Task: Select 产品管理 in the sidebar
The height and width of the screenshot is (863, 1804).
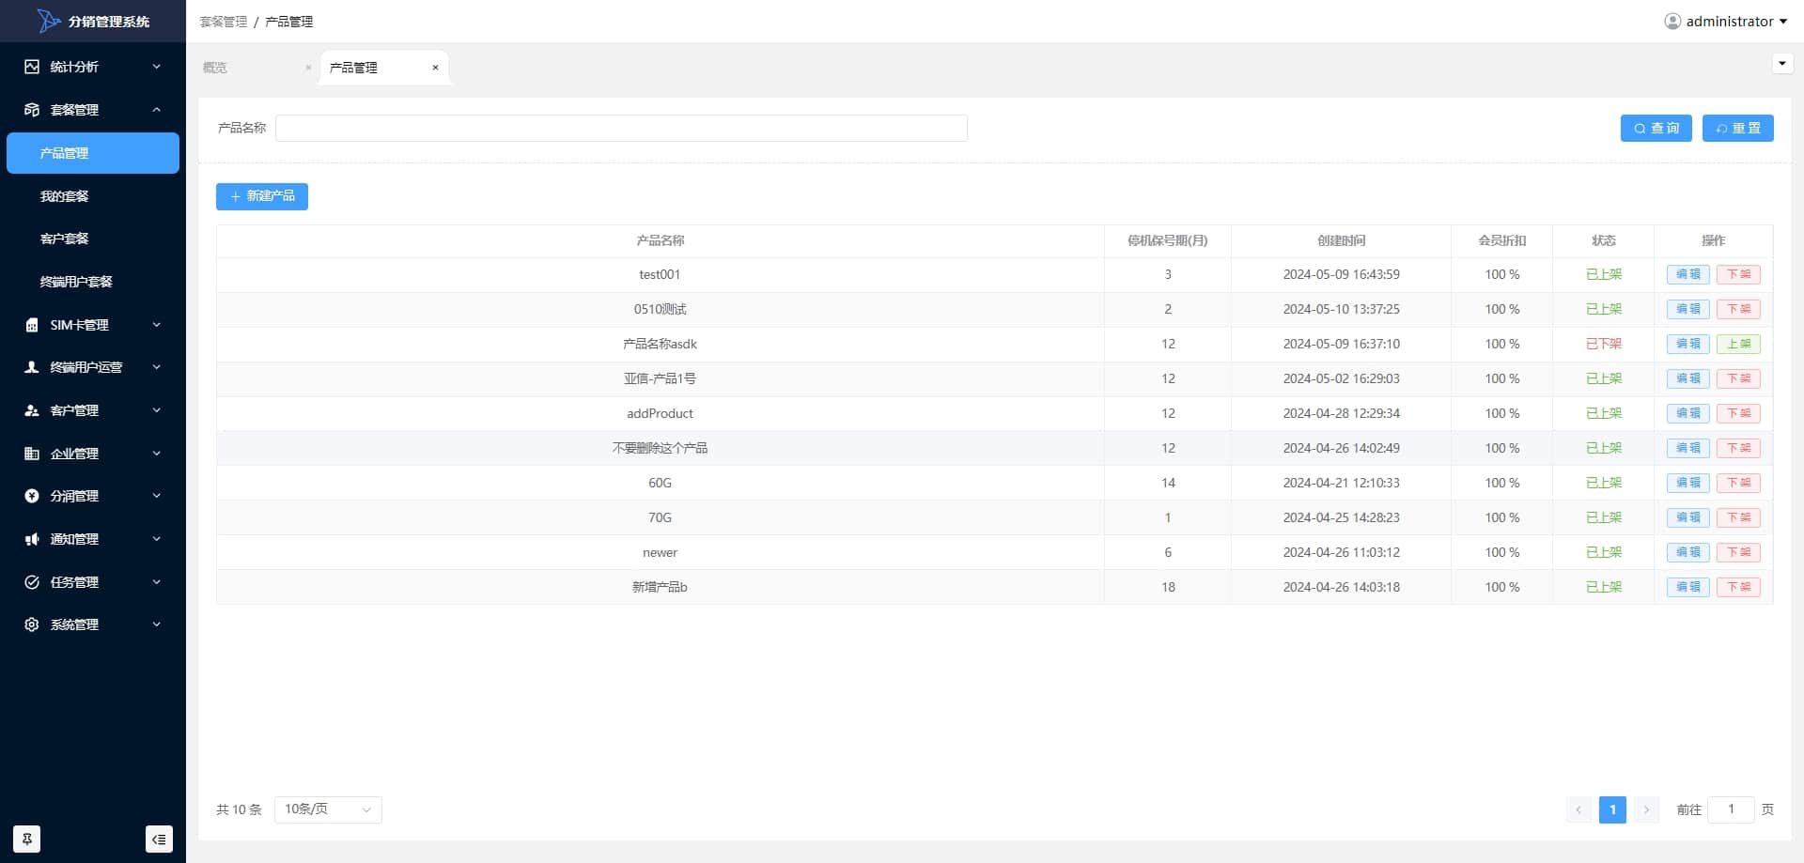Action: (x=93, y=153)
